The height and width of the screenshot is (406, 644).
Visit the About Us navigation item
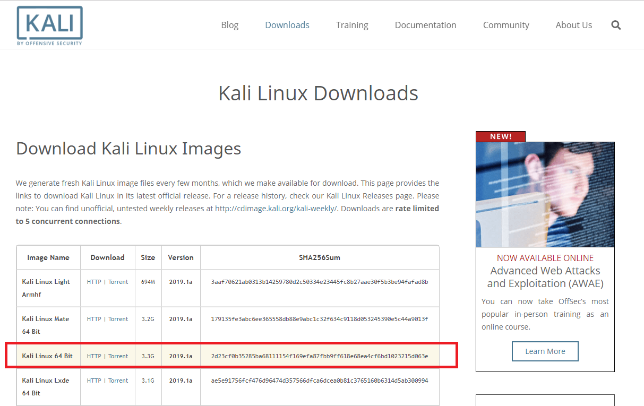[574, 25]
